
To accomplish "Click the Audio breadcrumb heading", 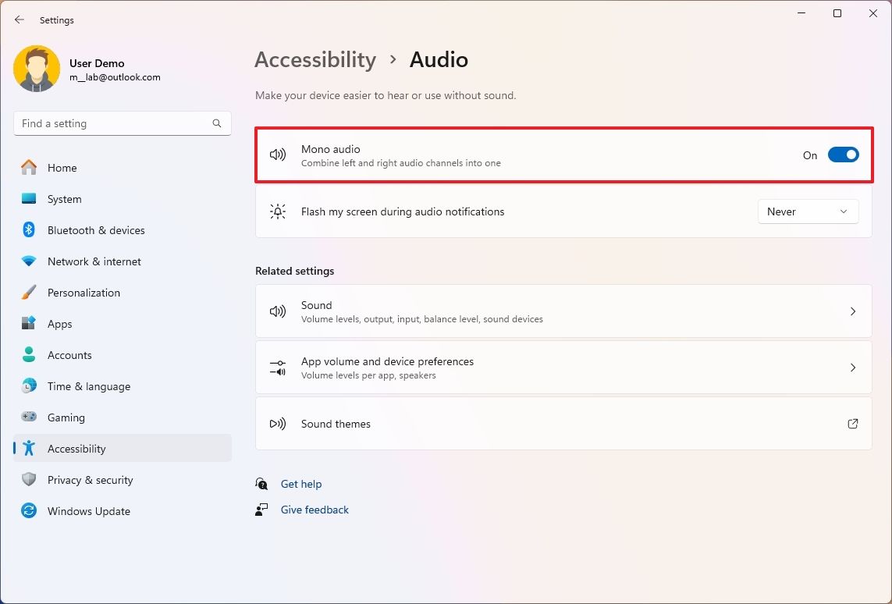I will (439, 59).
